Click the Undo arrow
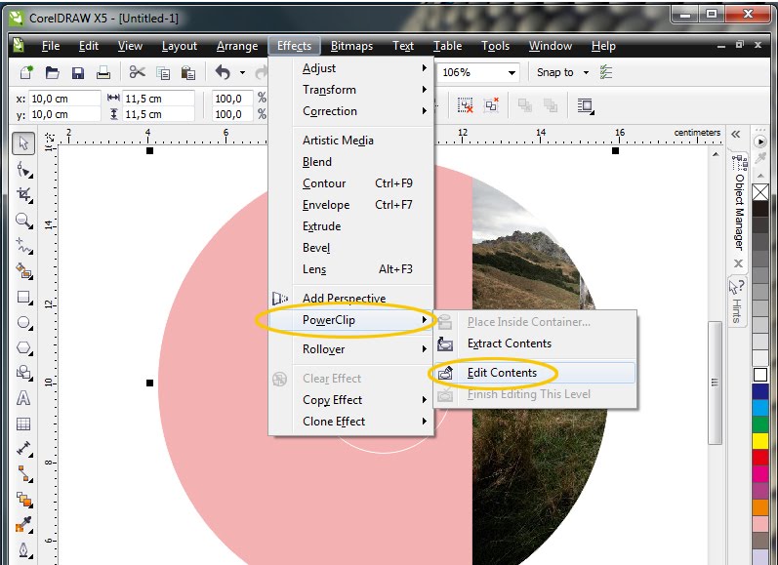Viewport: 778px width, 565px height. point(223,72)
